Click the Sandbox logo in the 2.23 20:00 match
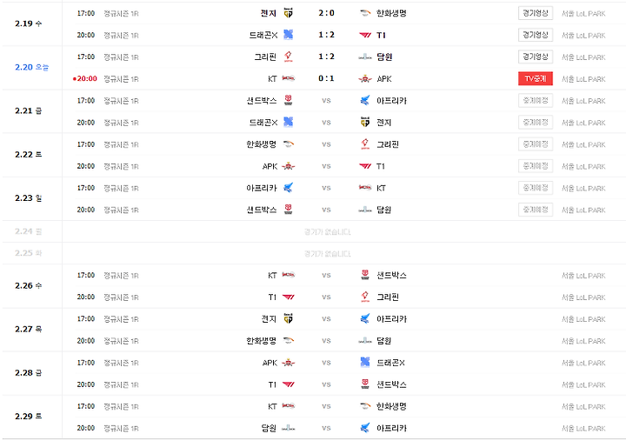The width and height of the screenshot is (626, 441). (x=288, y=210)
